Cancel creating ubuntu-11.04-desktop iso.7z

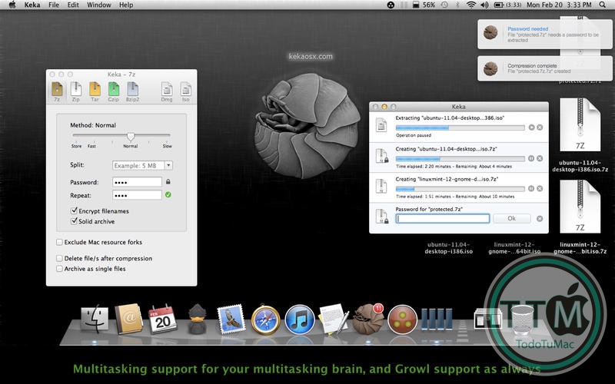click(540, 158)
